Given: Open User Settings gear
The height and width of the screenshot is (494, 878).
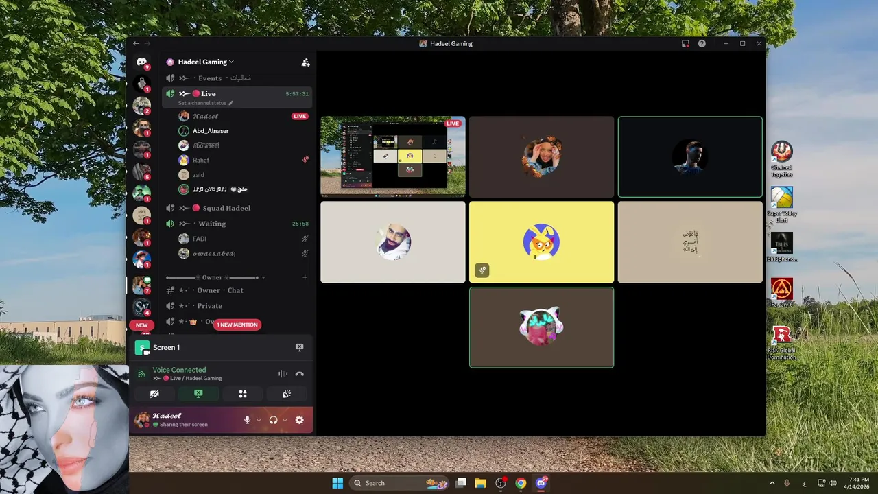Looking at the screenshot, I should pos(299,420).
